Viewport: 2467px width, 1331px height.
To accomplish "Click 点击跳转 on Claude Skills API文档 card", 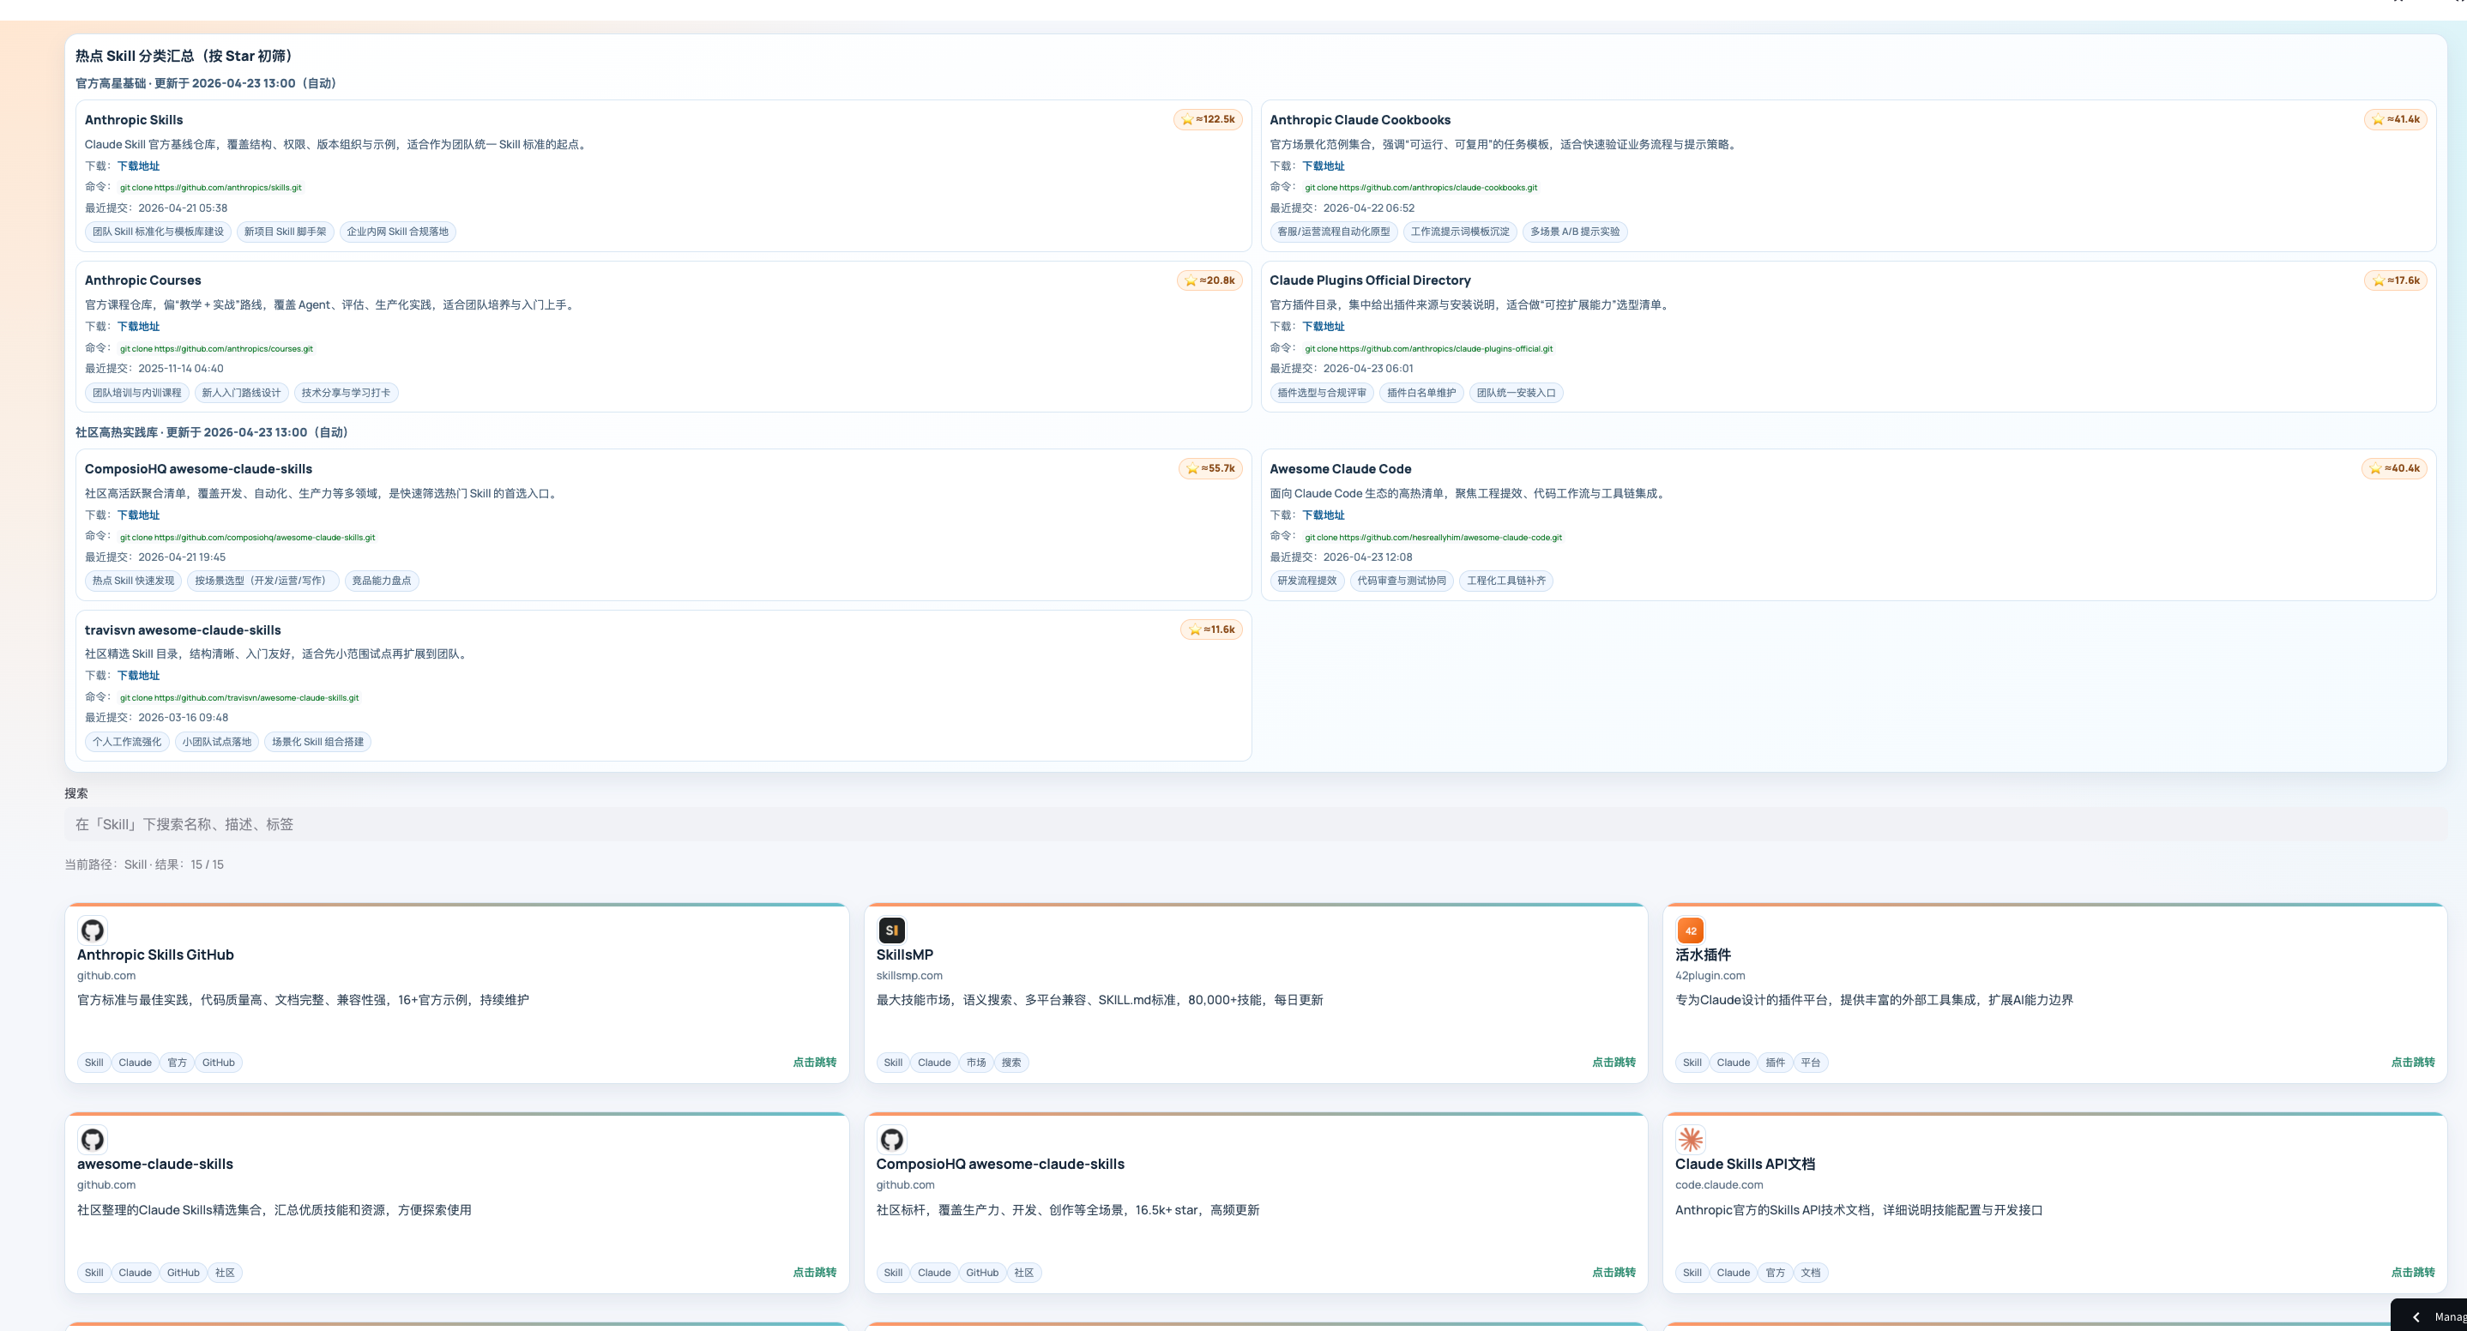I will pyautogui.click(x=2412, y=1273).
